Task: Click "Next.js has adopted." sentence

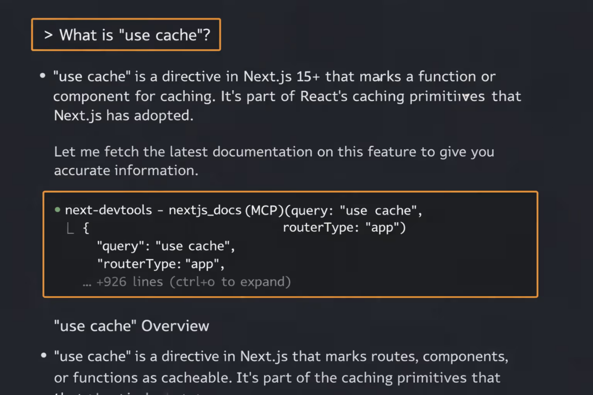Action: click(x=124, y=115)
